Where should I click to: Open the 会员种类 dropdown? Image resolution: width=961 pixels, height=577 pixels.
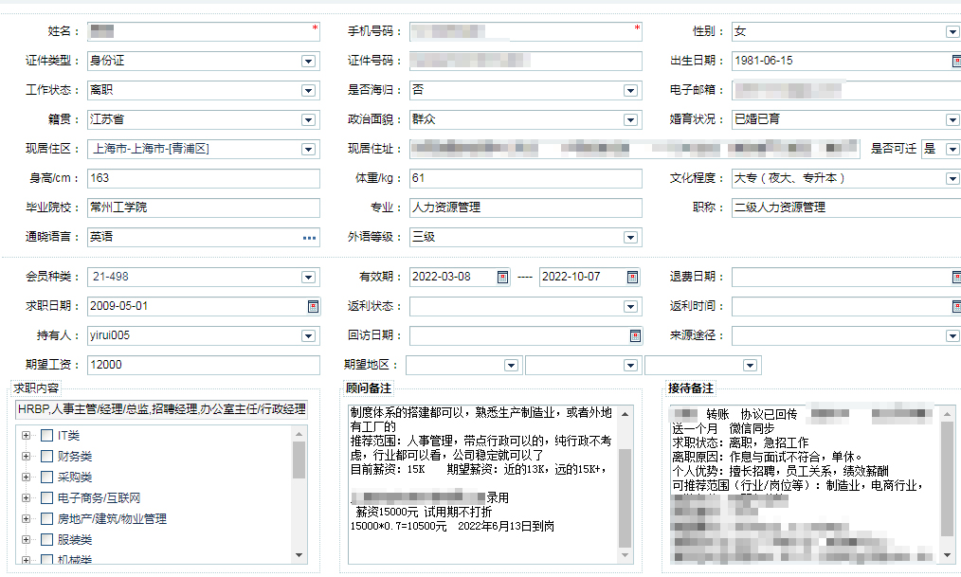(308, 278)
